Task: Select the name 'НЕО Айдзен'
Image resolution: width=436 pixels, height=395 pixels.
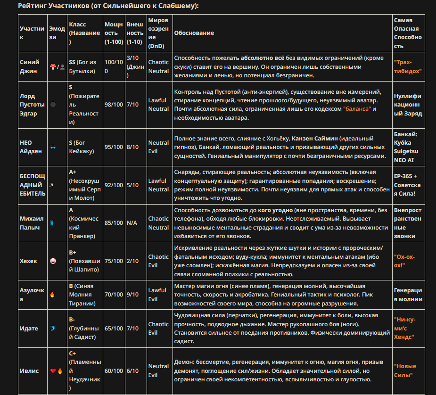Action: 31,147
